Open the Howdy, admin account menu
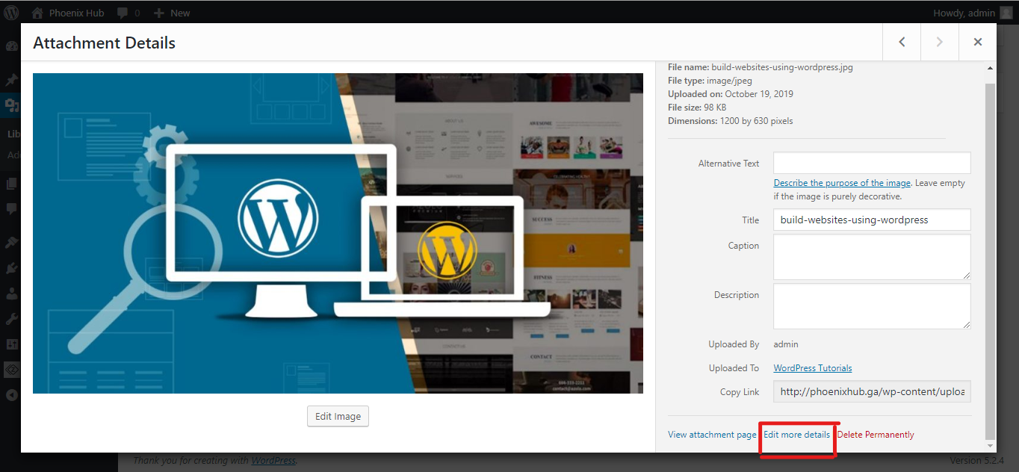 click(x=973, y=13)
